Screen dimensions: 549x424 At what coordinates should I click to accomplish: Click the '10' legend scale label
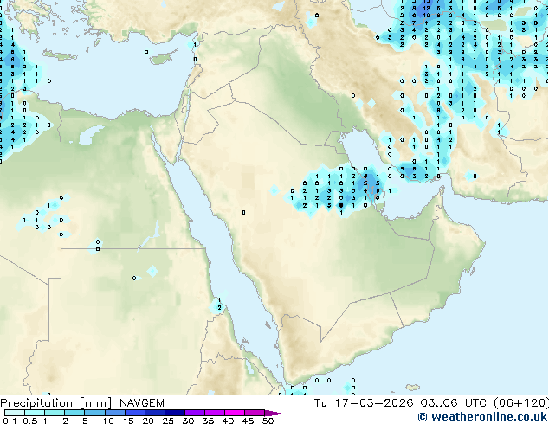tap(108, 421)
